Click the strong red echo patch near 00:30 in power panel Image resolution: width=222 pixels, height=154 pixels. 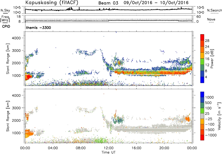coord(29,77)
